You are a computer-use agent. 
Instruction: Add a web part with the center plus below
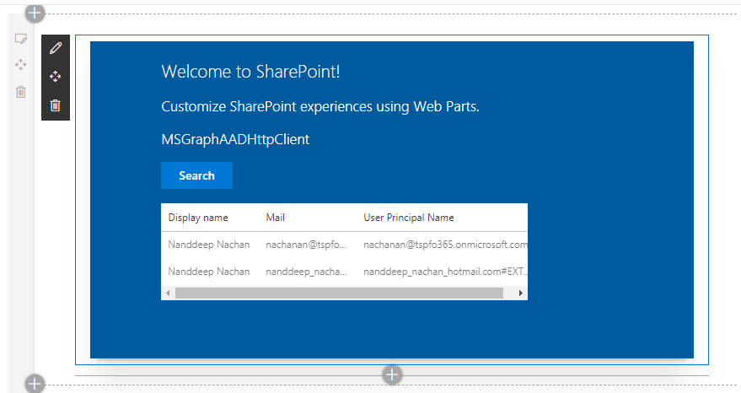click(392, 374)
